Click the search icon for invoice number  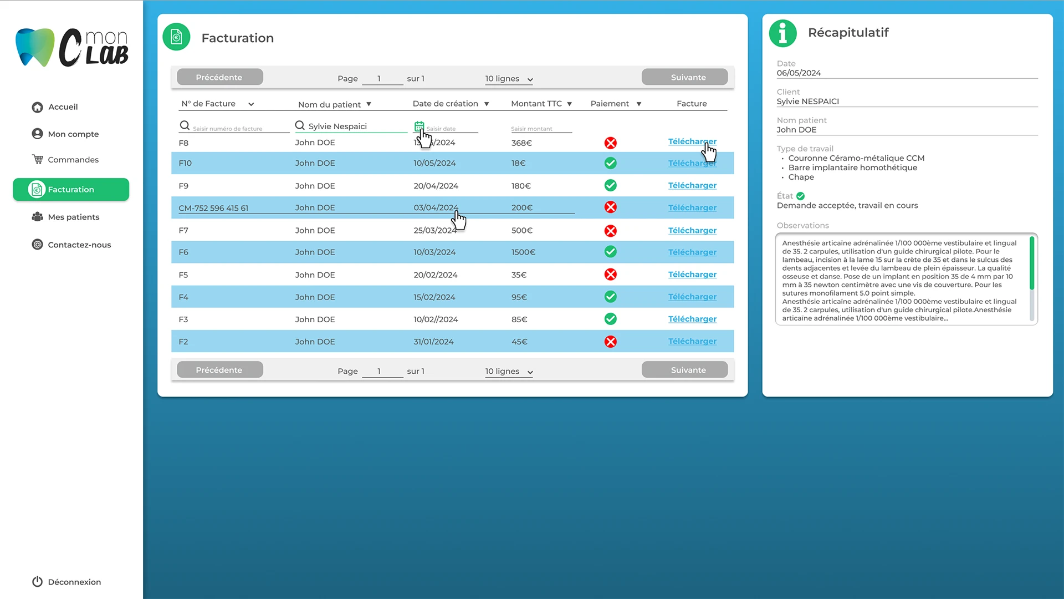point(185,125)
